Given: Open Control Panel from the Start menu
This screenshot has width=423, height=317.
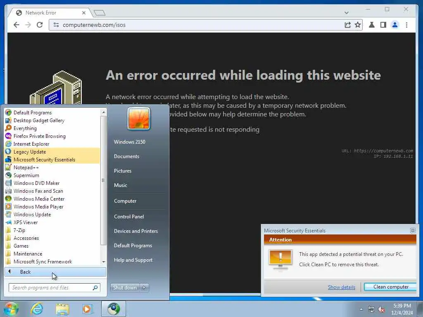Looking at the screenshot, I should (x=129, y=216).
